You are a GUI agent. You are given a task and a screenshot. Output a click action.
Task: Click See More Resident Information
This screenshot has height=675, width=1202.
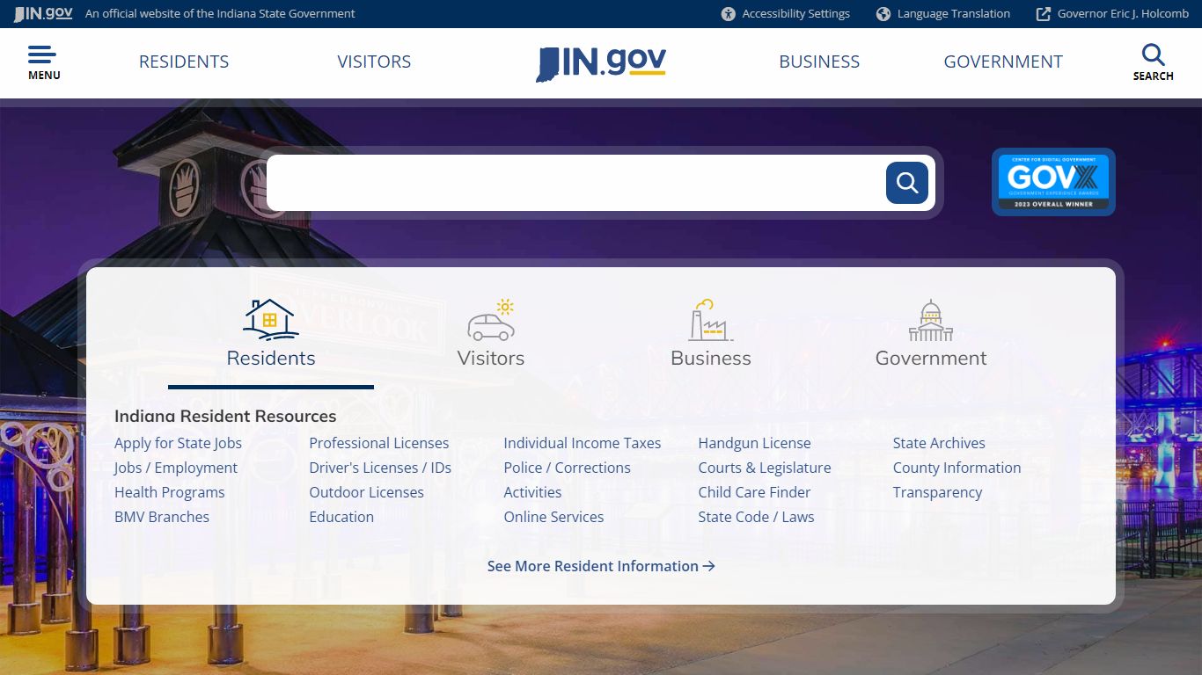point(601,566)
